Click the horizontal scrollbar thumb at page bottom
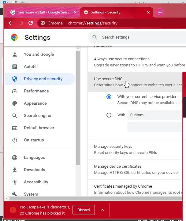This screenshot has width=186, height=221. (96, 199)
